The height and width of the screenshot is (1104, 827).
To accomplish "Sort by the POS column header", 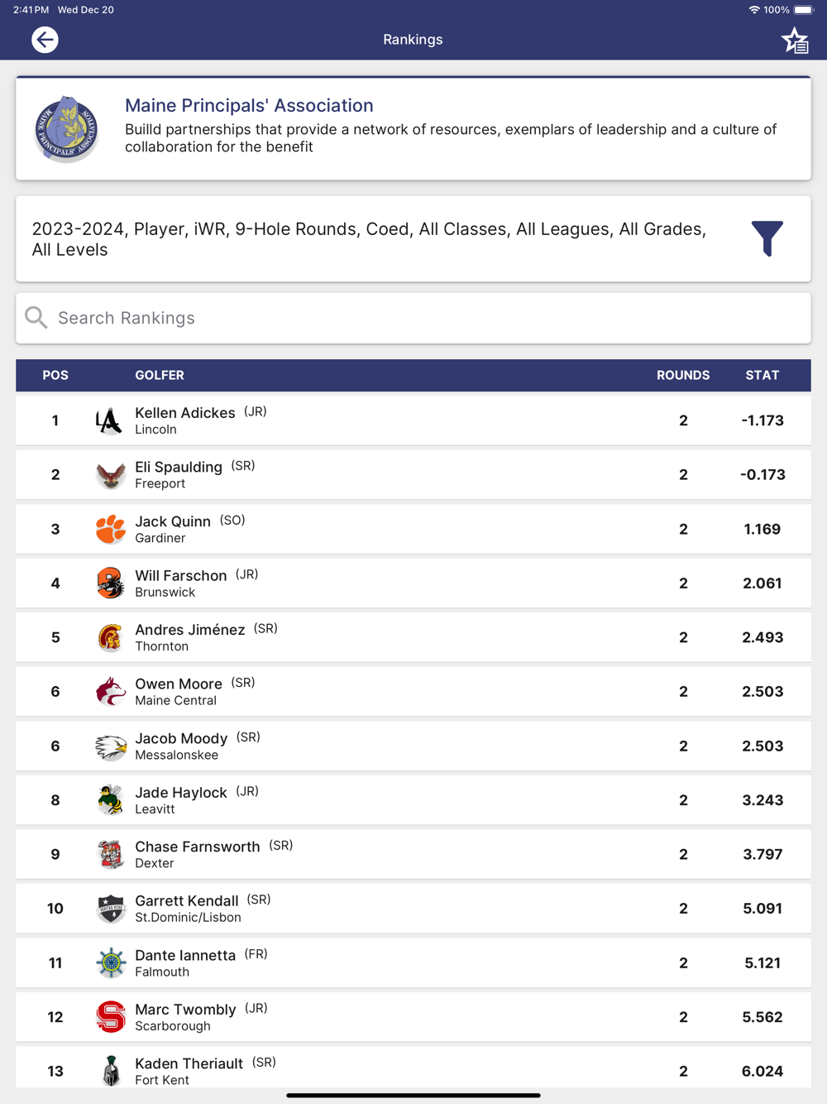I will coord(55,375).
